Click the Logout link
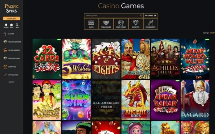 [x=12, y=82]
